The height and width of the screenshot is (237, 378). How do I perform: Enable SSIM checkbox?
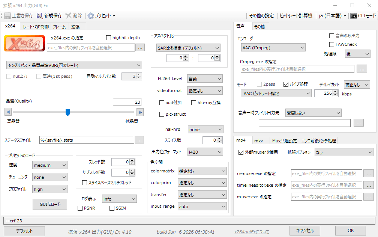112,208
